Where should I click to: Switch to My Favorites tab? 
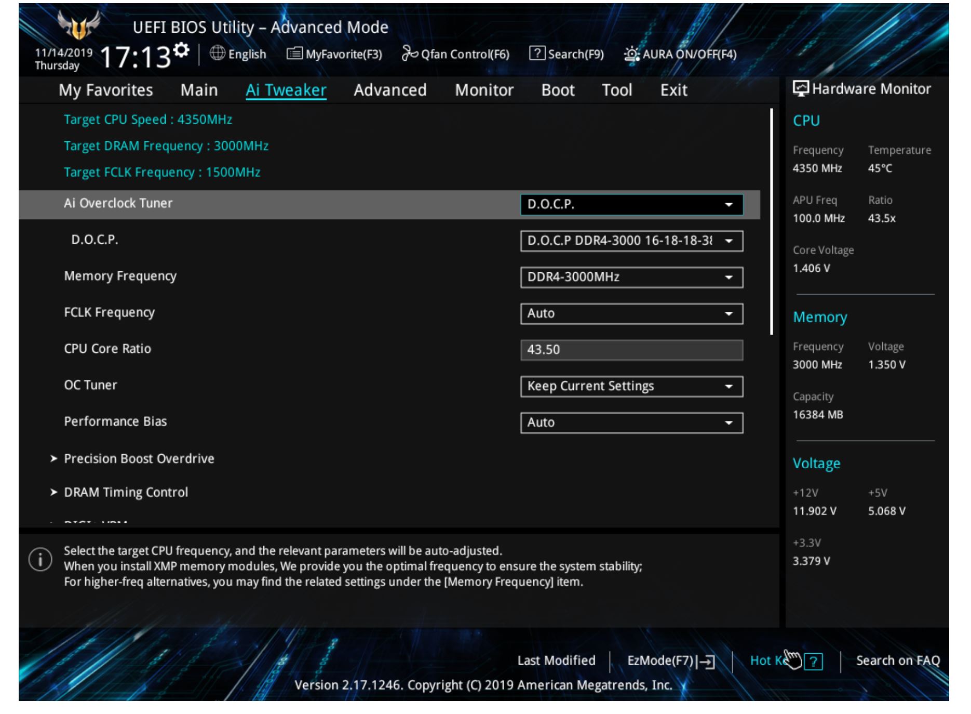click(x=106, y=90)
